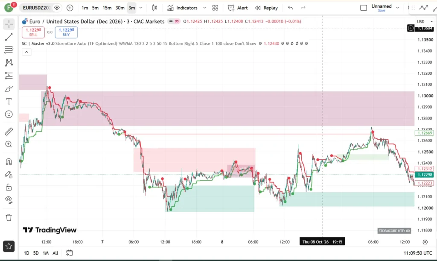Image resolution: width=437 pixels, height=261 pixels.
Task: Open the forecasting and measurement tools
Action: click(x=9, y=76)
